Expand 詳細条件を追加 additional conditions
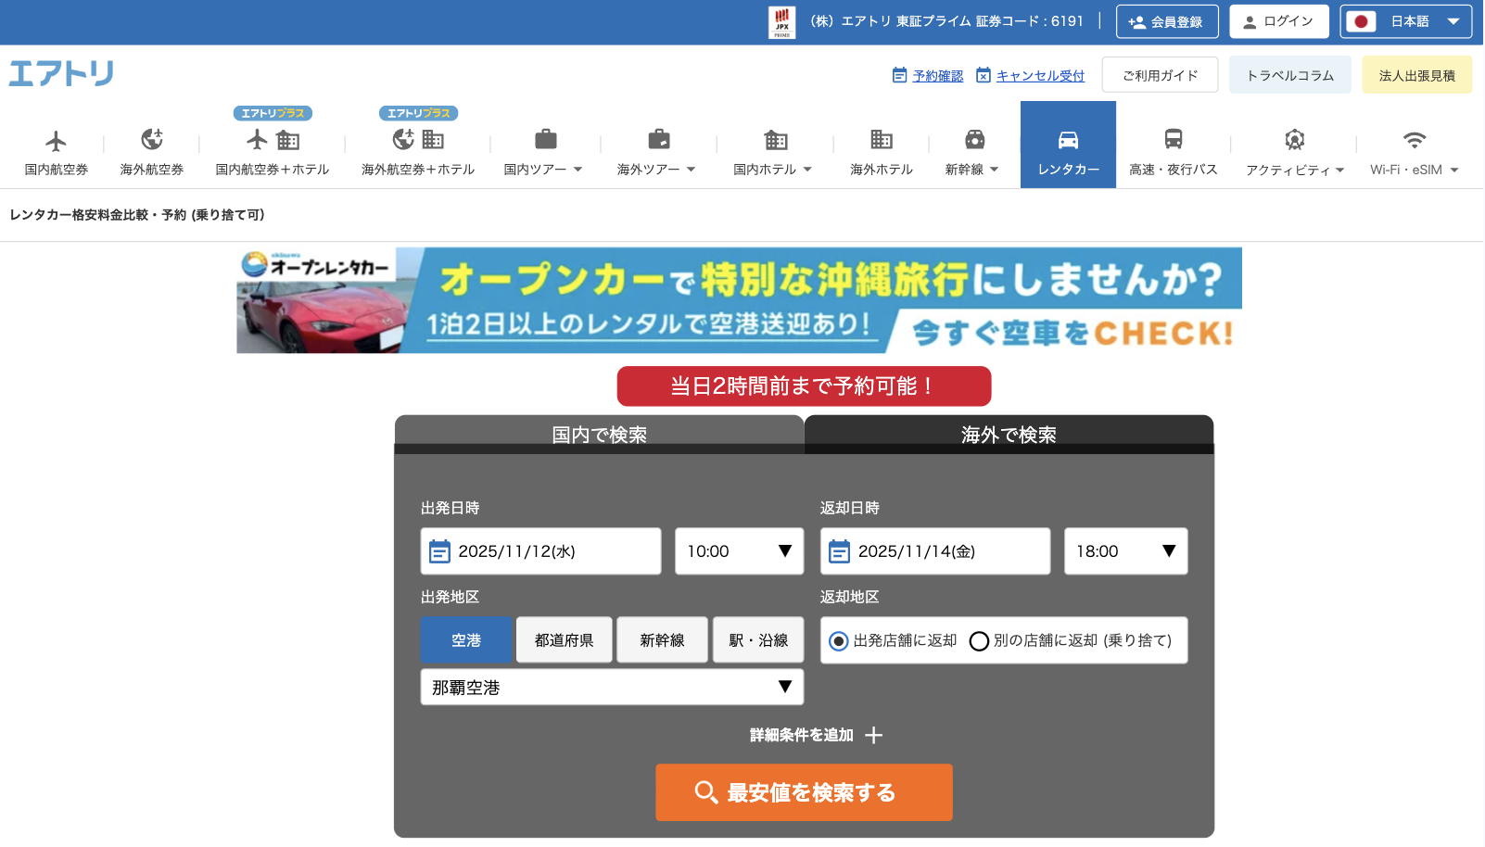The image size is (1485, 847). [816, 735]
